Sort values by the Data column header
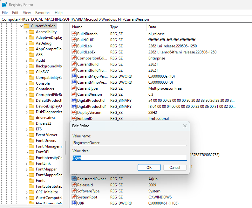Screen dimensions: 252x208 [x=192, y=27]
